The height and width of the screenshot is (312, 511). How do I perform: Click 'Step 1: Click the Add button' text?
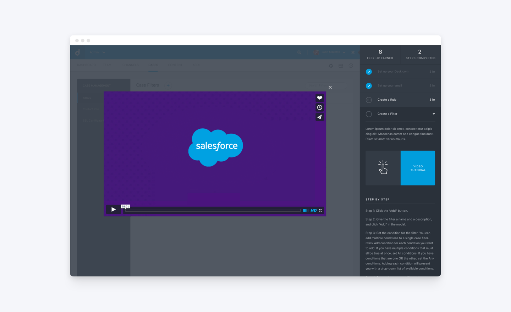tap(387, 211)
